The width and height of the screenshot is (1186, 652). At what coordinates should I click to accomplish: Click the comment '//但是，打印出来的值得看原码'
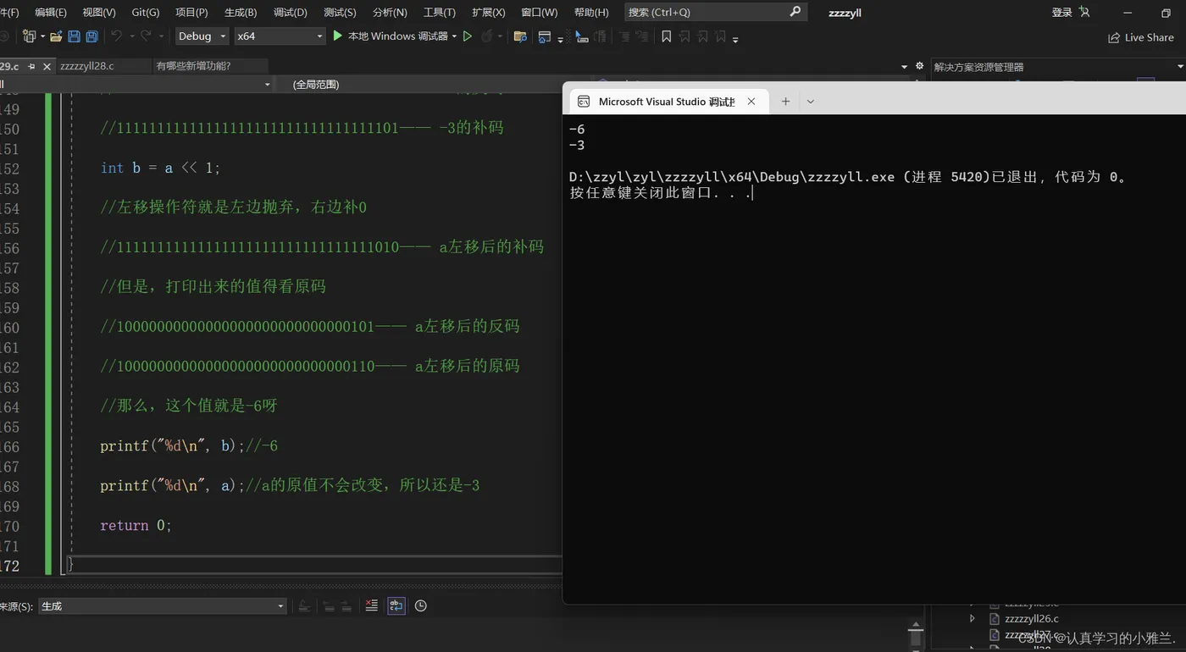point(213,287)
